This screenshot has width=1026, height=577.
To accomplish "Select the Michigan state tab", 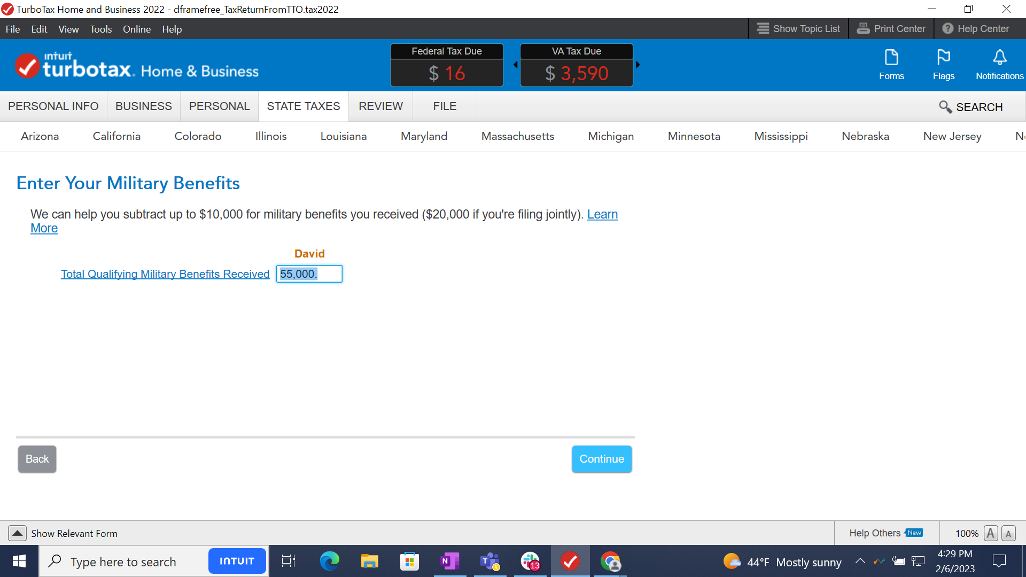I will click(x=611, y=136).
